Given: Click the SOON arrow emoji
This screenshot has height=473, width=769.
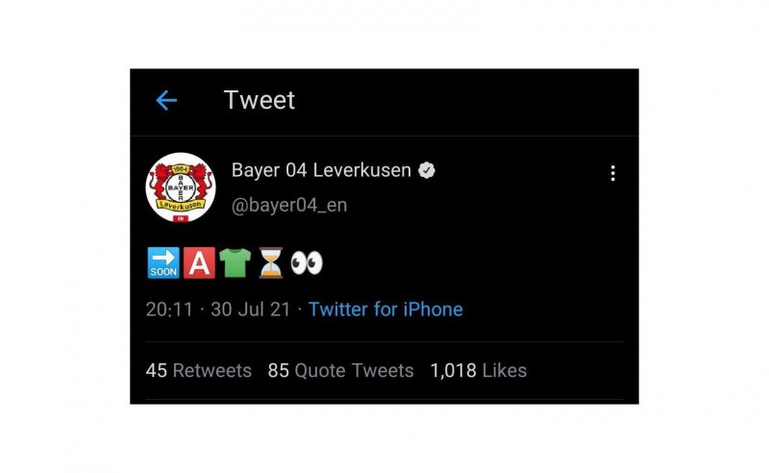Looking at the screenshot, I should pos(163,263).
